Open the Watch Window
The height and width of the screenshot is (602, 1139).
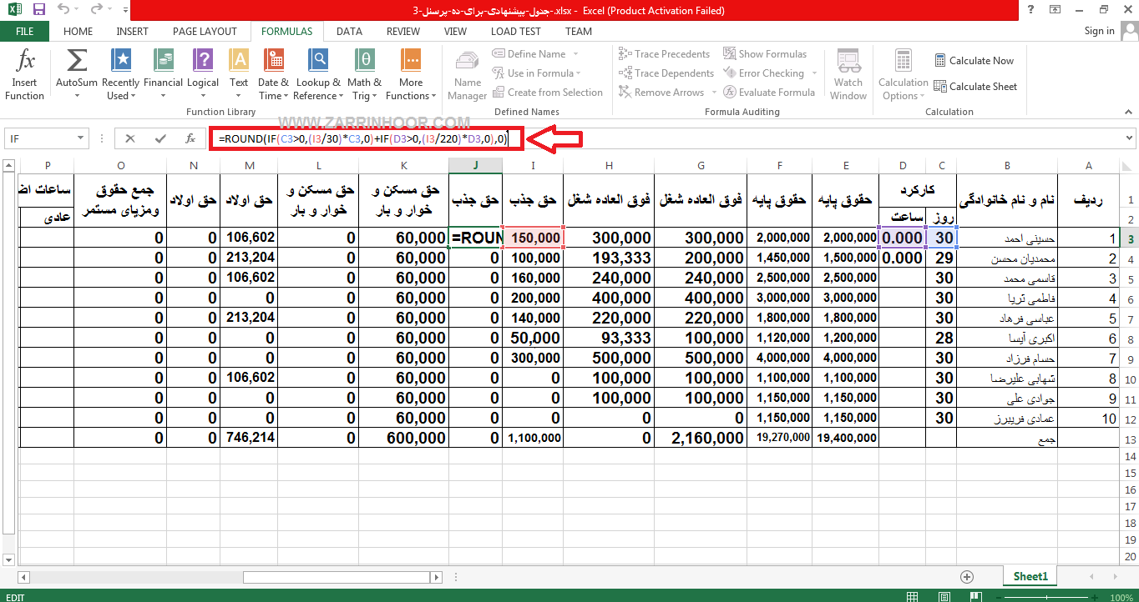point(848,74)
